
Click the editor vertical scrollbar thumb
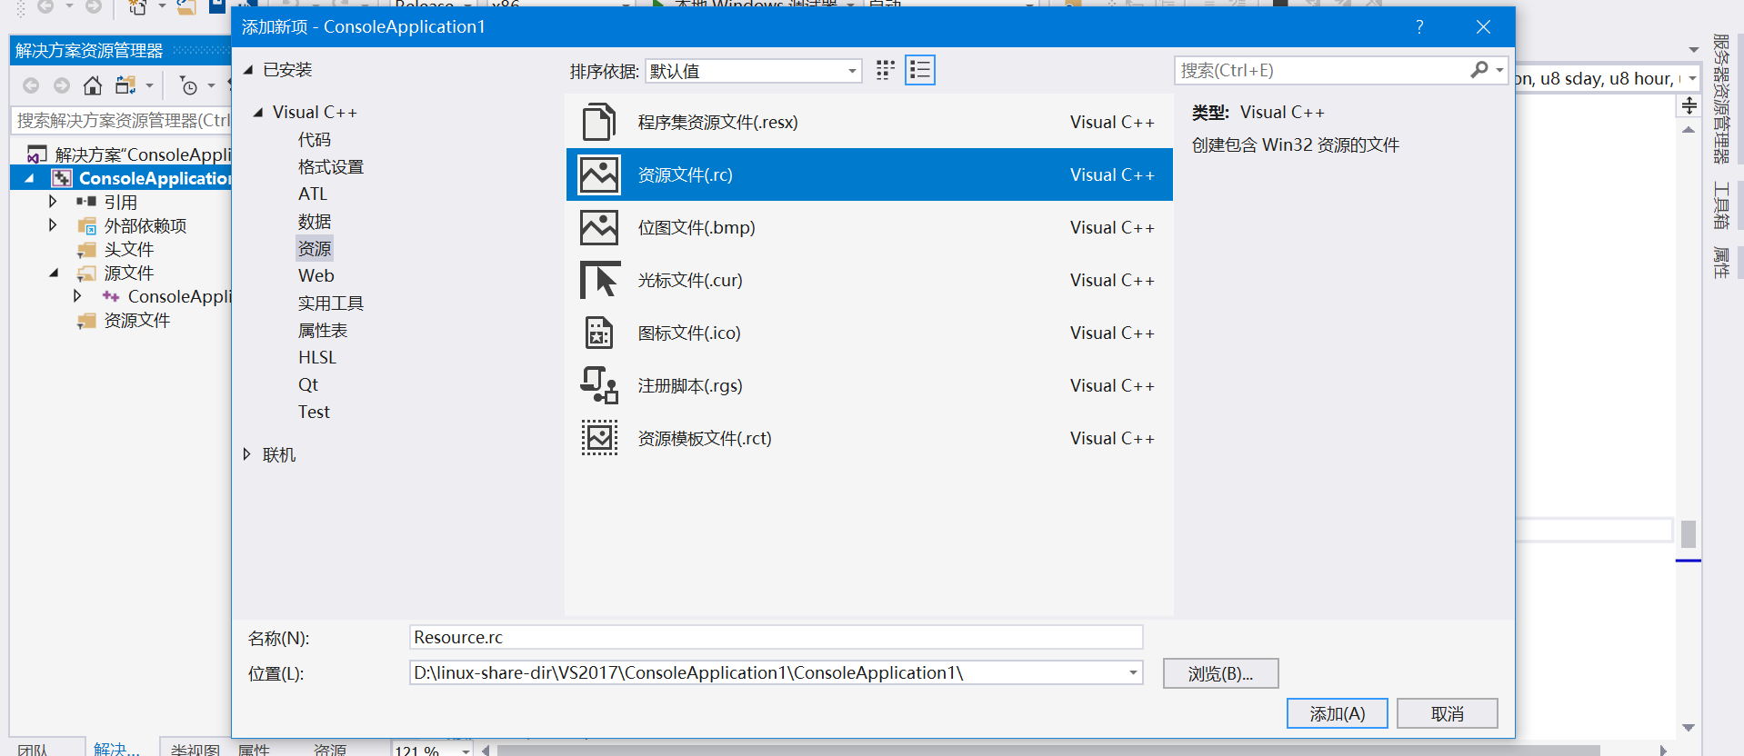pyautogui.click(x=1689, y=533)
